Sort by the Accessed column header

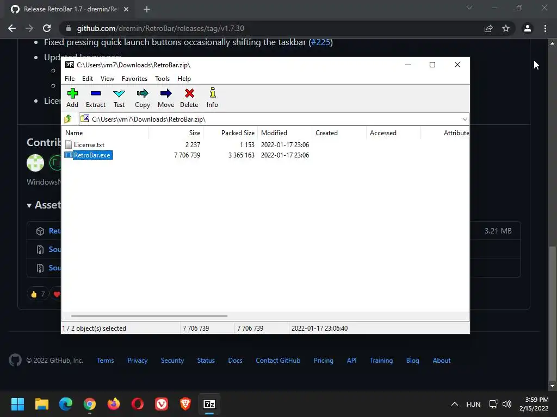click(394, 133)
